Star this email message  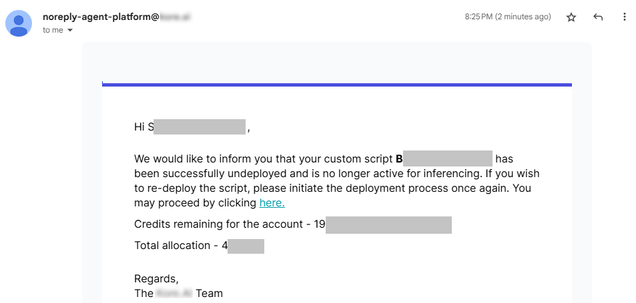click(x=571, y=17)
